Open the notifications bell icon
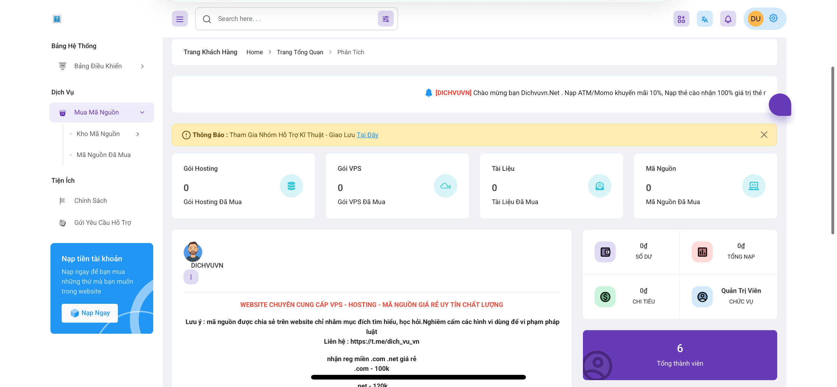This screenshot has height=387, width=837. point(728,19)
